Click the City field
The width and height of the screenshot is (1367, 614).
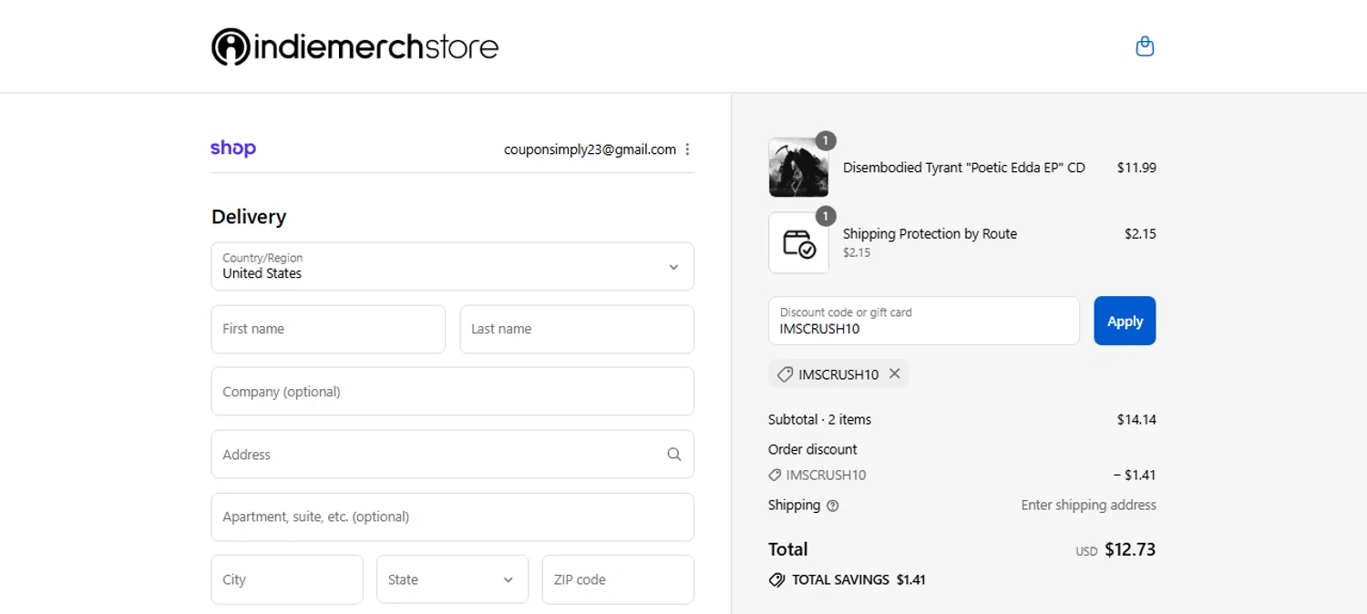[x=287, y=579]
